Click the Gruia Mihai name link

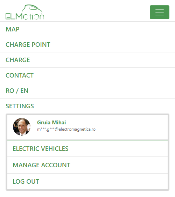51,123
